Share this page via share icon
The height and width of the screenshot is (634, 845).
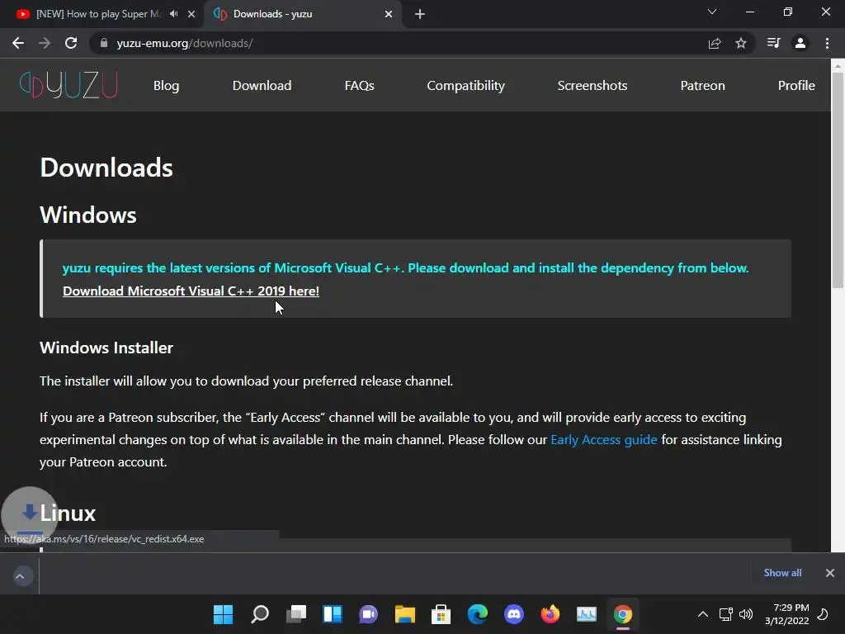pyautogui.click(x=715, y=43)
